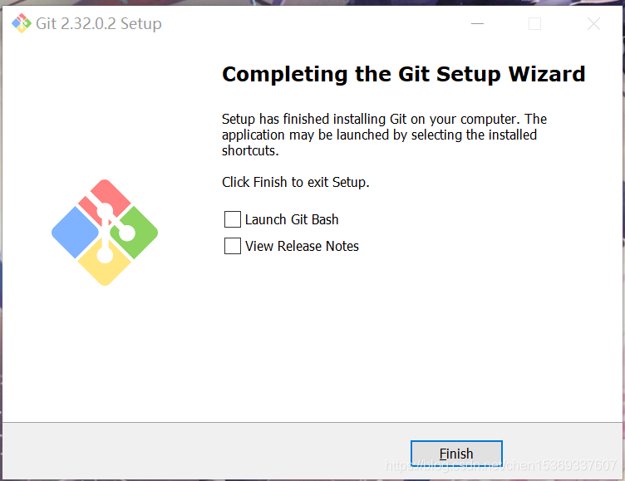Click the empty gray footer left of Finish
This screenshot has width=625, height=481.
199,452
